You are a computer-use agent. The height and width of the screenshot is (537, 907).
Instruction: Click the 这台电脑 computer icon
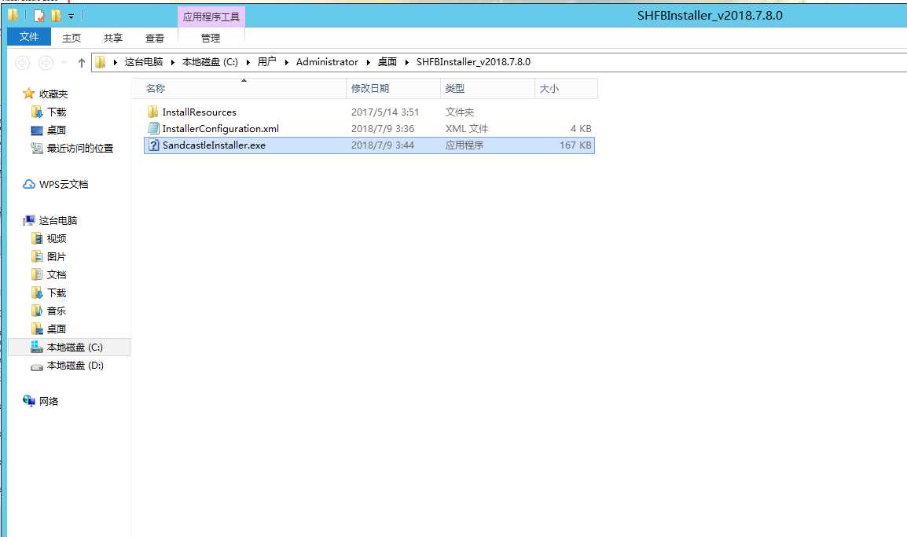(x=29, y=220)
